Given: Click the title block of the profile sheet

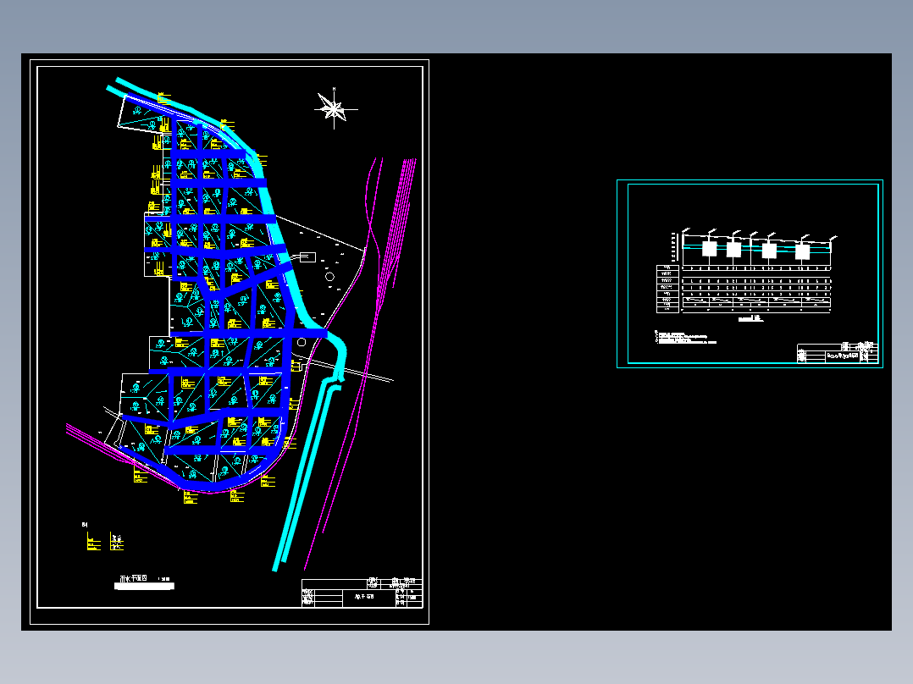Looking at the screenshot, I should tap(838, 353).
